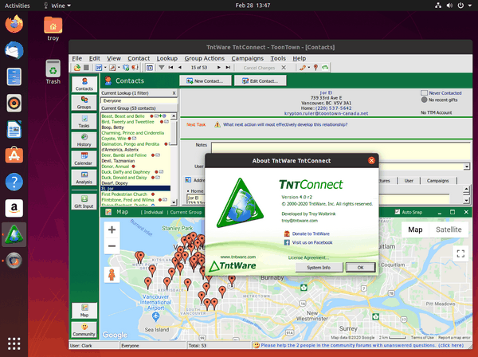The image size is (478, 357).
Task: Click the orange phone toolbar icon
Action: click(303, 68)
